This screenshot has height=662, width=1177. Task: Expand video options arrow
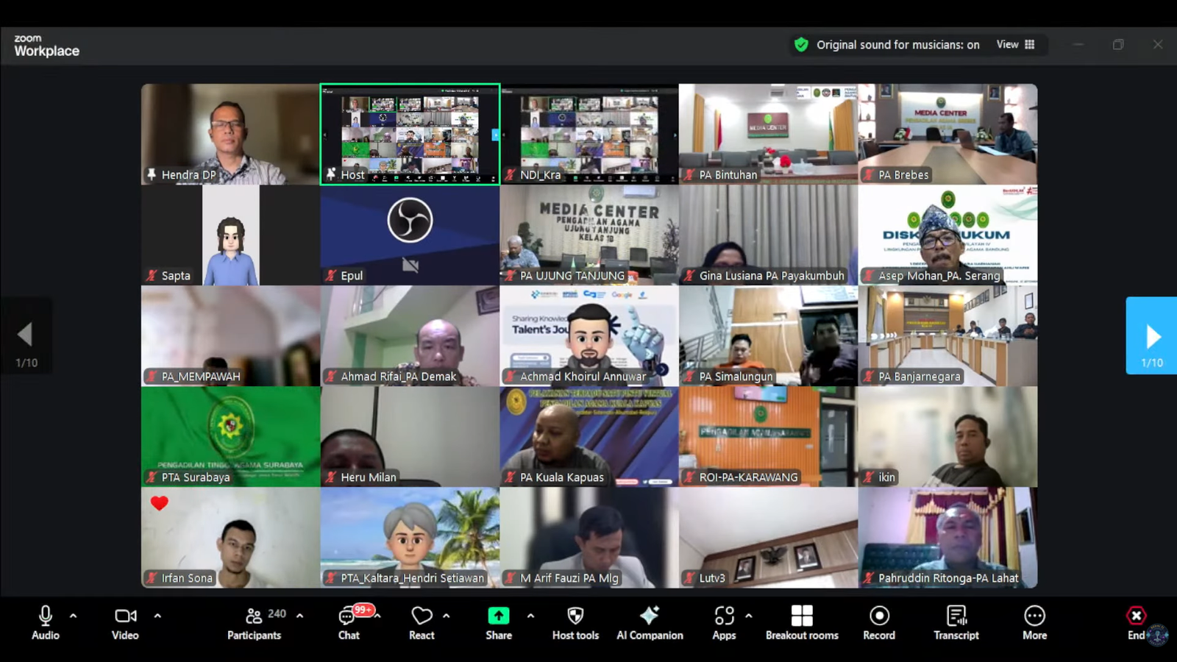click(x=157, y=616)
